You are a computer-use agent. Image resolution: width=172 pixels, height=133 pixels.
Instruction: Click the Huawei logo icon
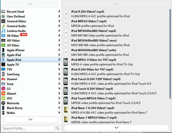tap(3, 79)
